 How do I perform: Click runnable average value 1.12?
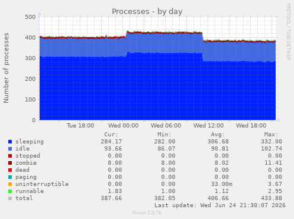click(222, 191)
